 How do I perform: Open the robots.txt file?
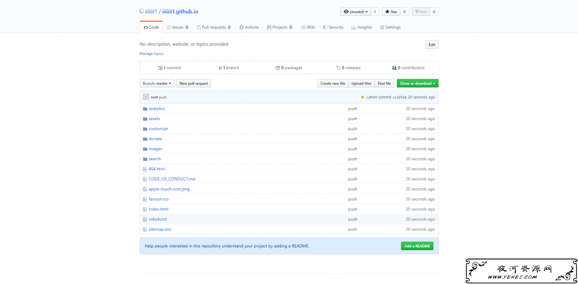click(158, 219)
